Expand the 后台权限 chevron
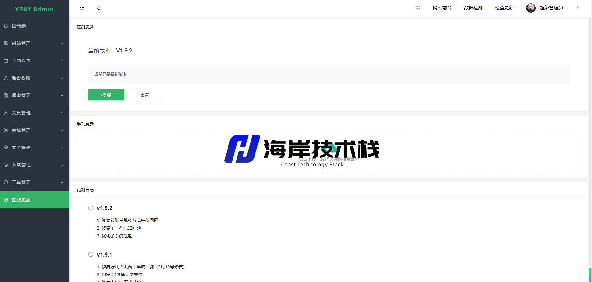592x282 pixels. pyautogui.click(x=62, y=78)
